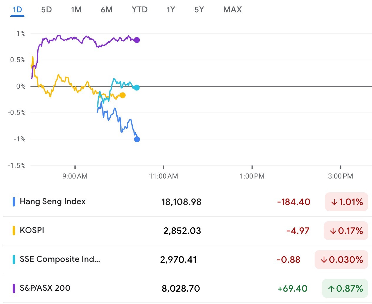Click the S&P/ASX 200 price 8,028.70
Screen dimensions: 372x304
pyautogui.click(x=181, y=288)
